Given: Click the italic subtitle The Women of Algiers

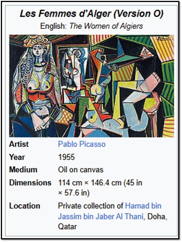Looking at the screenshot, I should pyautogui.click(x=106, y=26).
